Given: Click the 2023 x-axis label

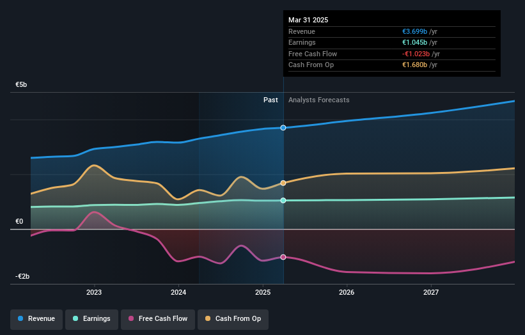Looking at the screenshot, I should (x=94, y=292).
